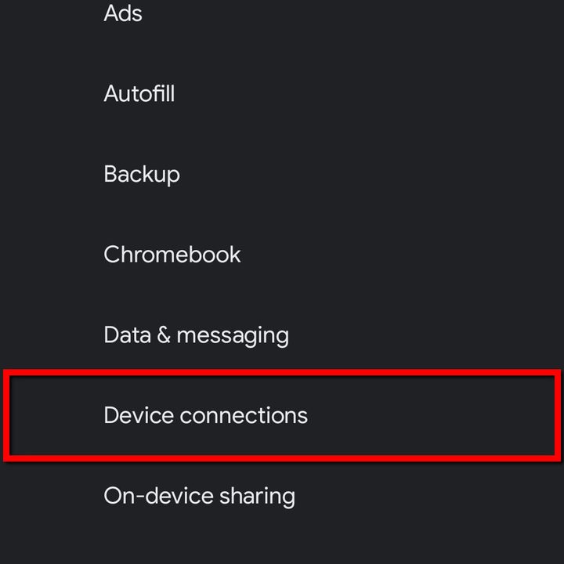The image size is (564, 564).
Task: Click the Device connections text label
Action: pyautogui.click(x=205, y=415)
